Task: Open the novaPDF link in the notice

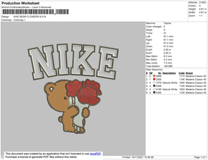Action: [95, 154]
